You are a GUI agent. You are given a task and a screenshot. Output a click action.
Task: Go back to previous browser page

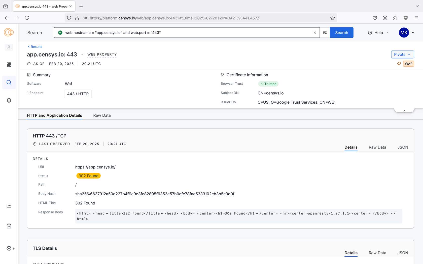click(7, 18)
